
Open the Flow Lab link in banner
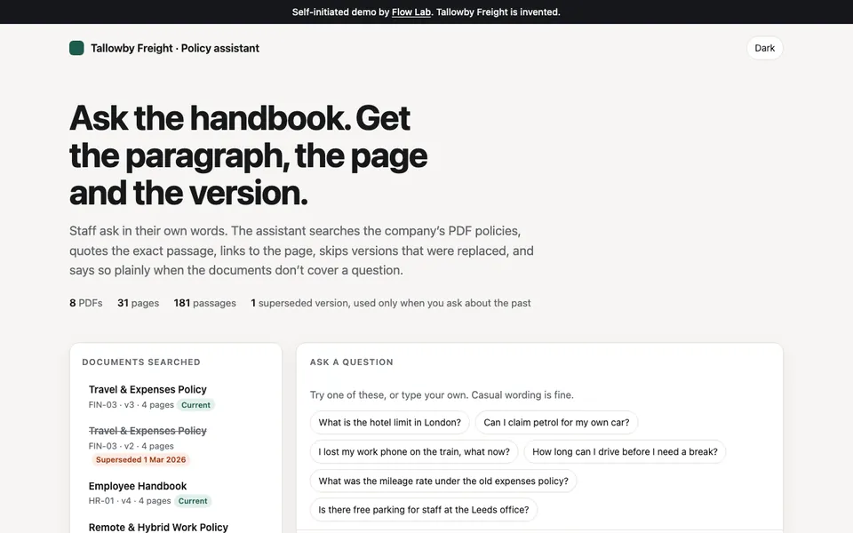tap(411, 12)
